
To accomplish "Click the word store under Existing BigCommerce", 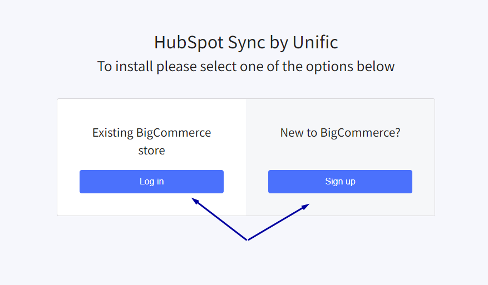I will (151, 151).
